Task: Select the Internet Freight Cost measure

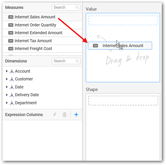Action: (x=42, y=49)
